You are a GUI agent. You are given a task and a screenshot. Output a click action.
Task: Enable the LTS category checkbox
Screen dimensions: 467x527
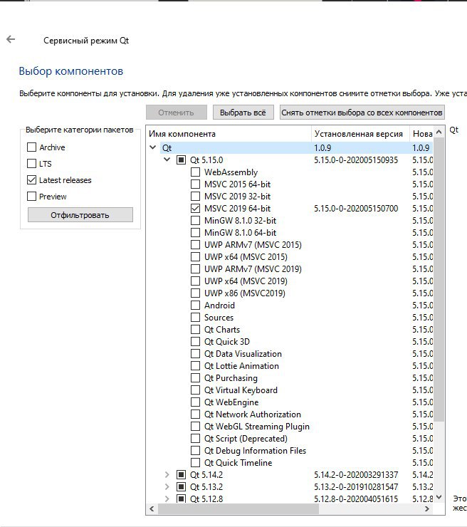[31, 164]
